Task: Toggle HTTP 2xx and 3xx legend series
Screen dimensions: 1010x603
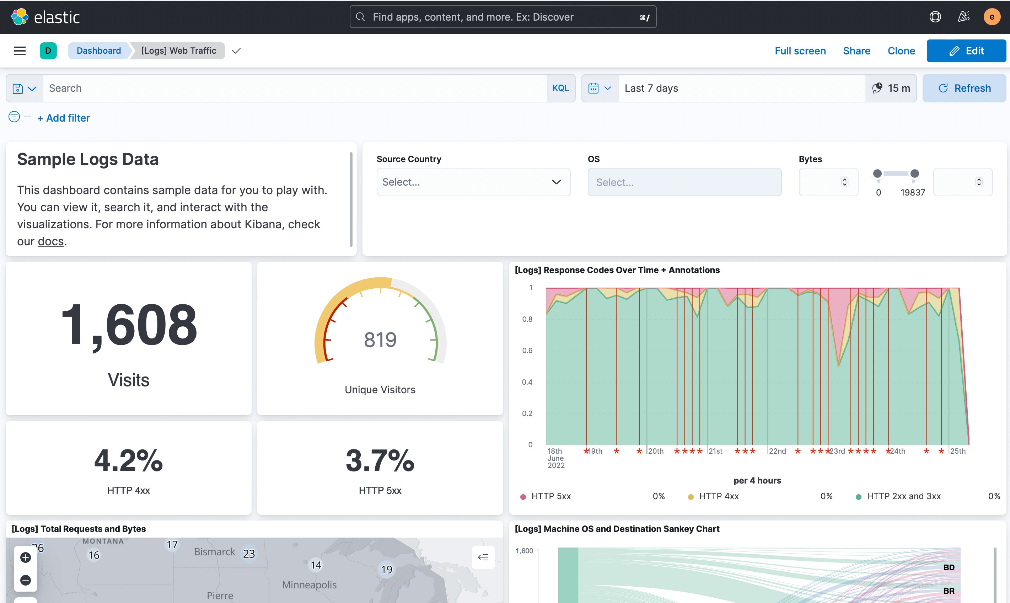Action: [903, 496]
